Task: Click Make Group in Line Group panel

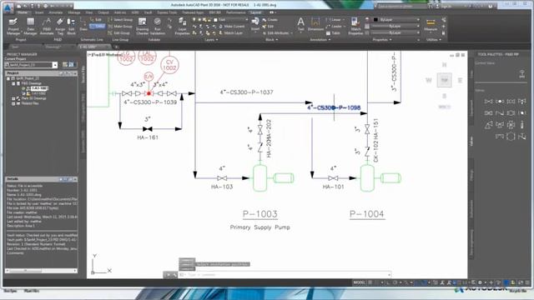Action: pyautogui.click(x=120, y=27)
